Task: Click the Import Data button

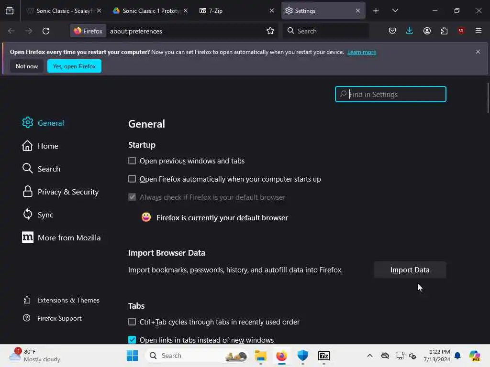Action: click(410, 270)
